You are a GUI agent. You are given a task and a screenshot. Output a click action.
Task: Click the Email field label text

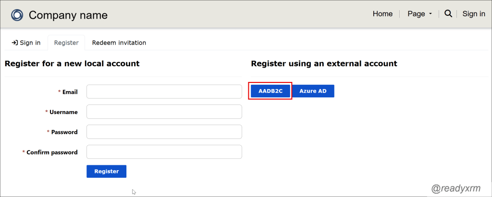[70, 92]
